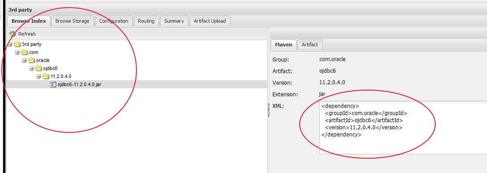Viewport: 487px width, 173px height.
Task: Click the Artifact: field label
Action: 282,71
